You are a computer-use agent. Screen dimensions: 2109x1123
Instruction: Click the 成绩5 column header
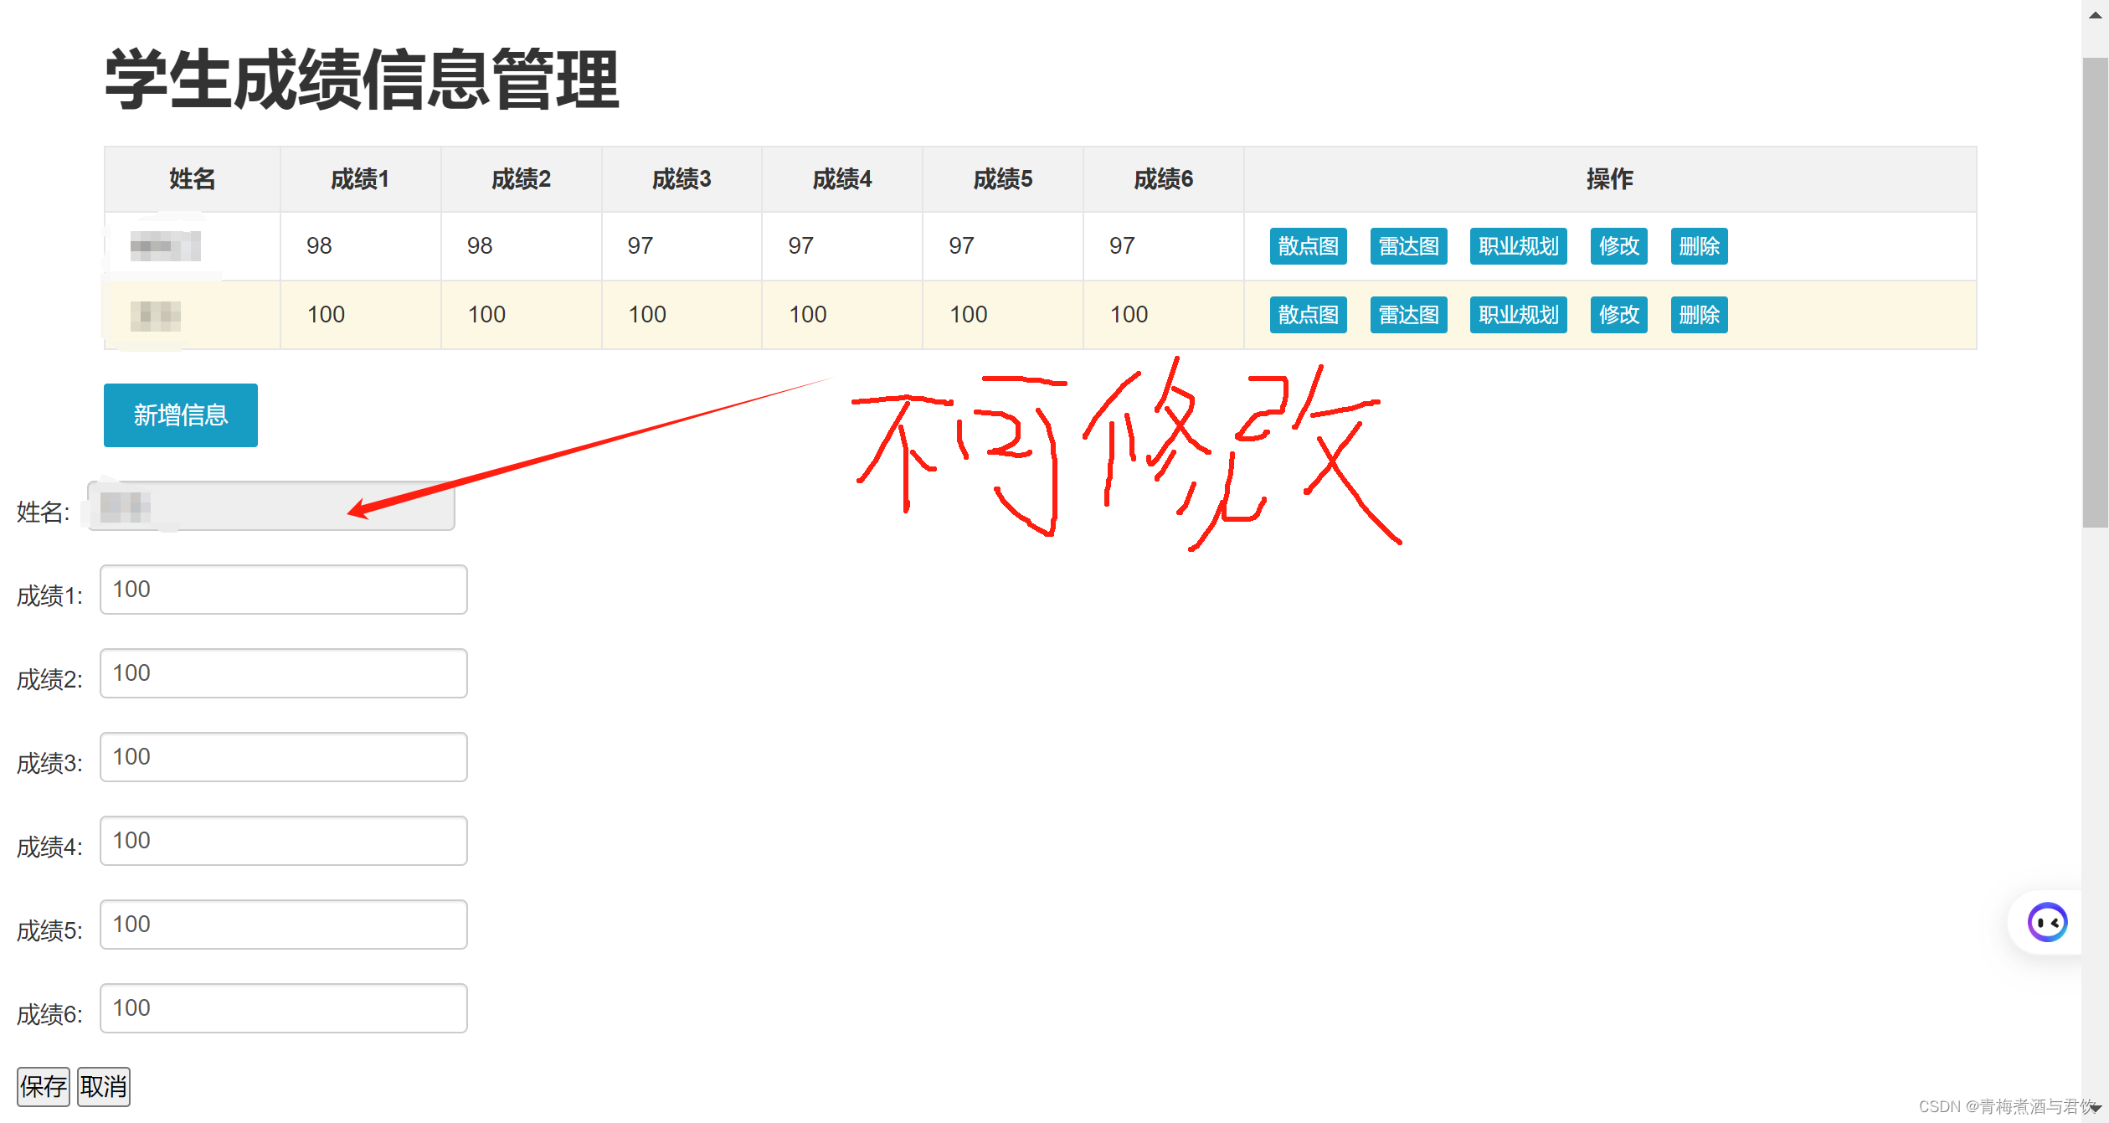click(x=1003, y=179)
